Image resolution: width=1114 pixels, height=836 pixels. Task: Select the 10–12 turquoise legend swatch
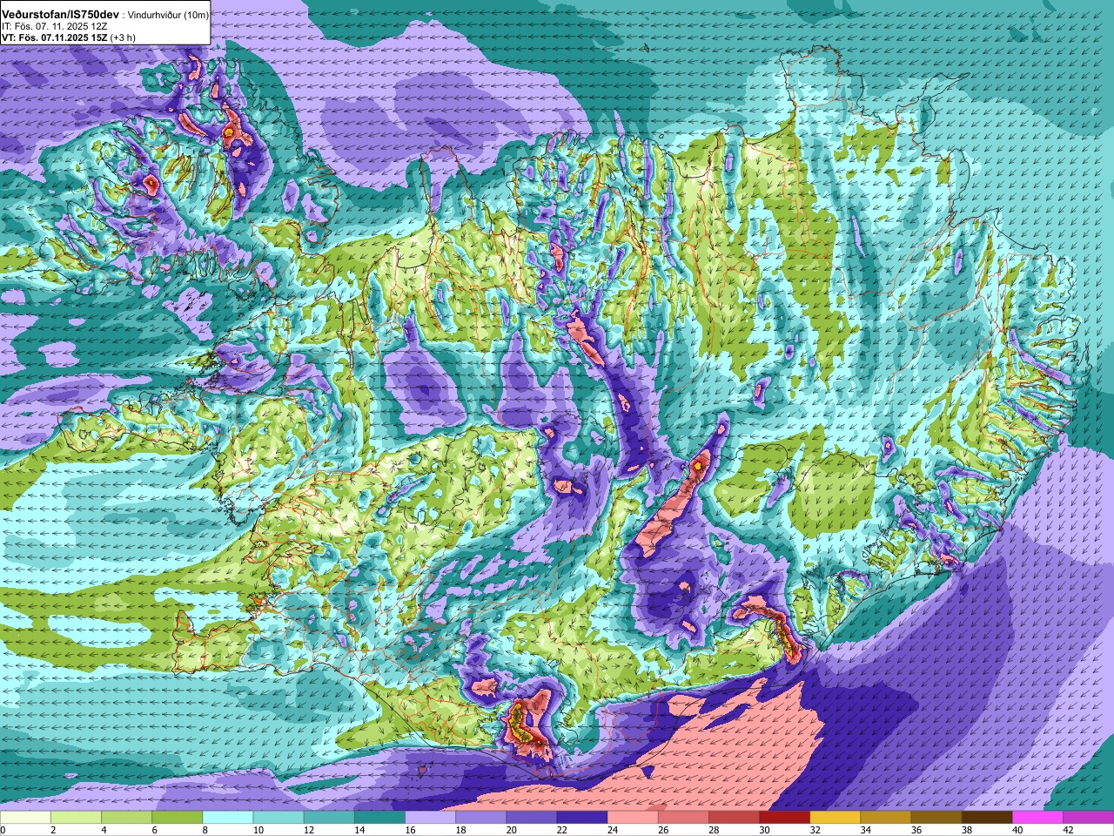(278, 818)
